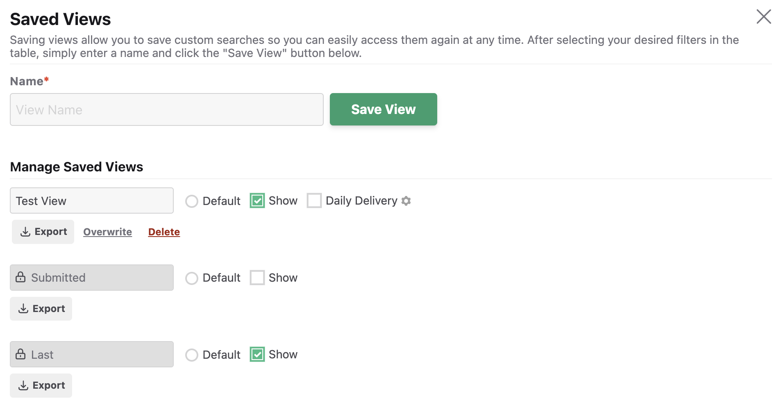Click the lock icon beside Last view

pyautogui.click(x=21, y=354)
